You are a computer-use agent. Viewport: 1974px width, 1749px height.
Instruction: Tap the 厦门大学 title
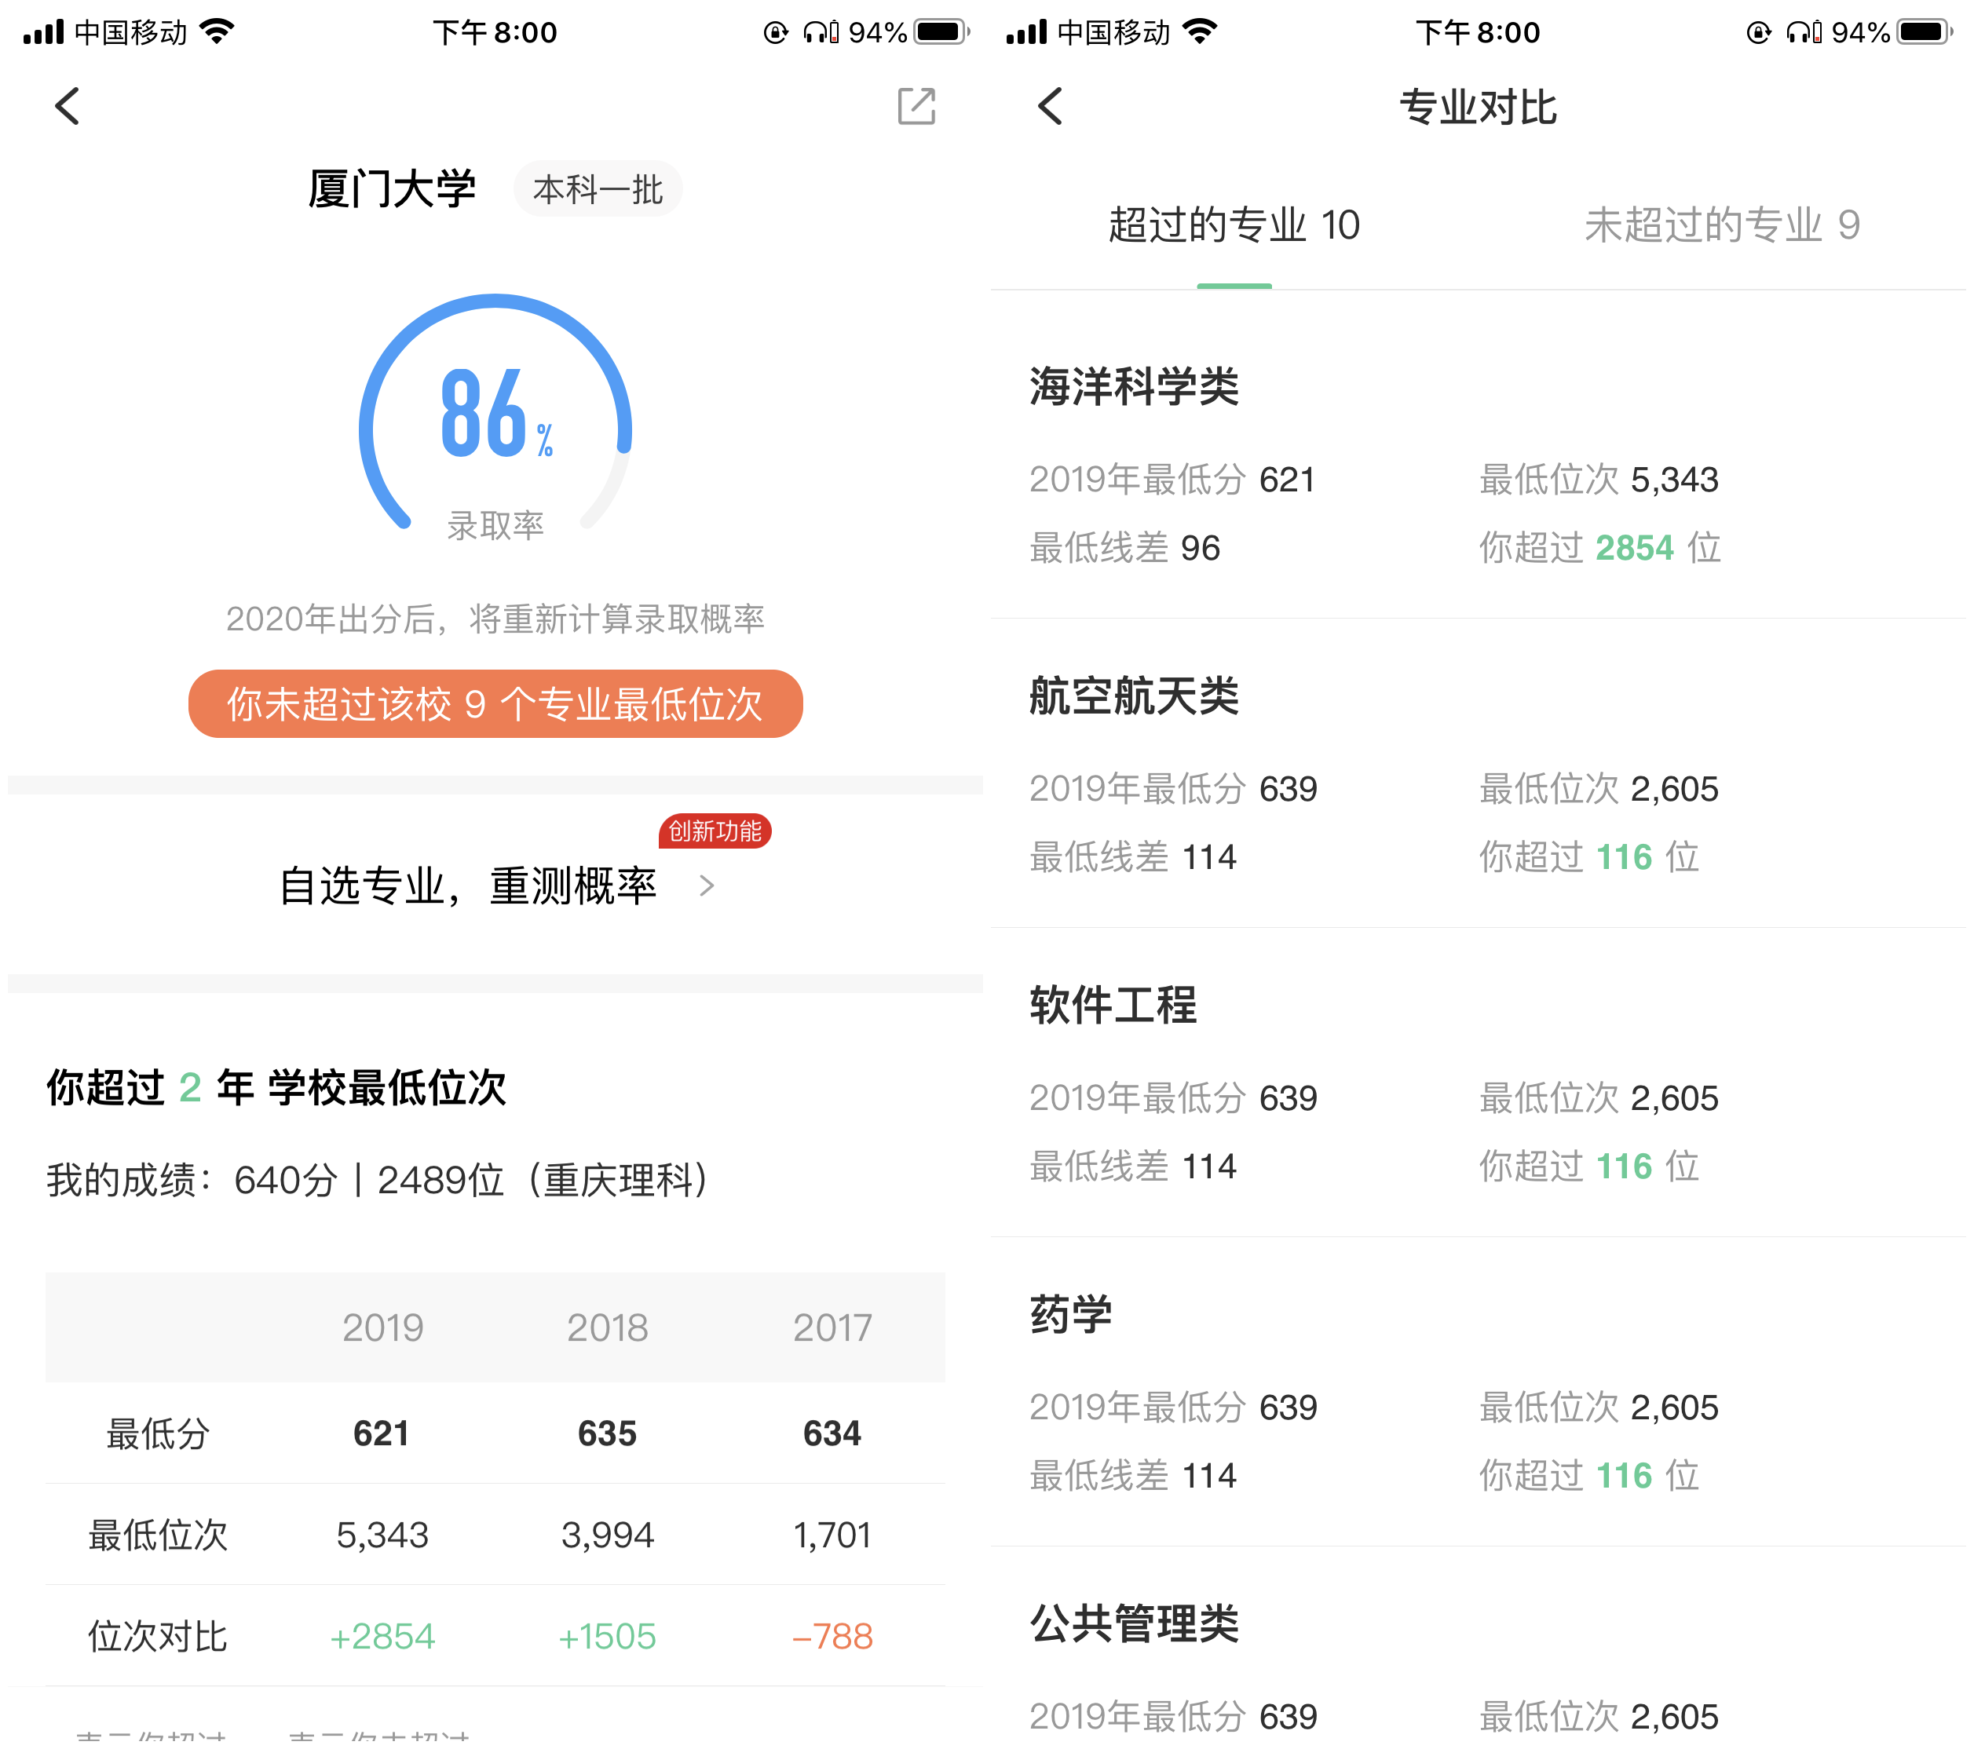click(x=391, y=188)
